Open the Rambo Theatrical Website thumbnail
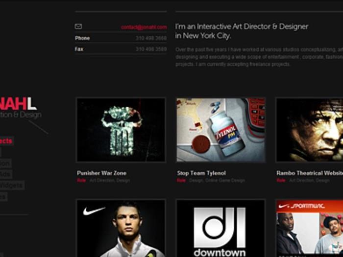 point(309,130)
